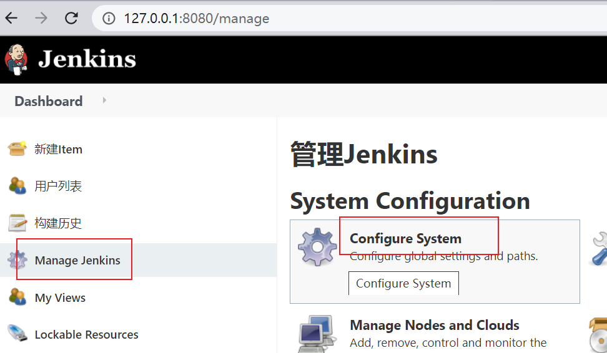
Task: Click the Configure System gear icon
Action: 317,247
